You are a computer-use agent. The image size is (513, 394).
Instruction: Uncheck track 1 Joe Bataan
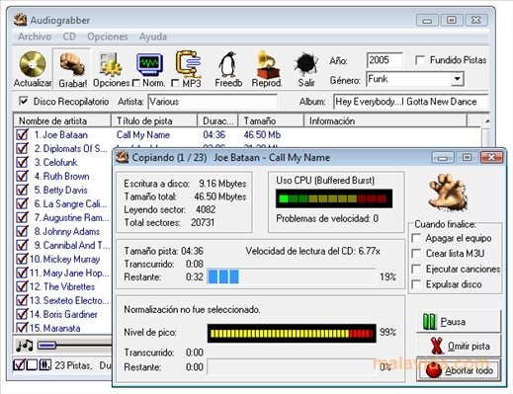(22, 134)
